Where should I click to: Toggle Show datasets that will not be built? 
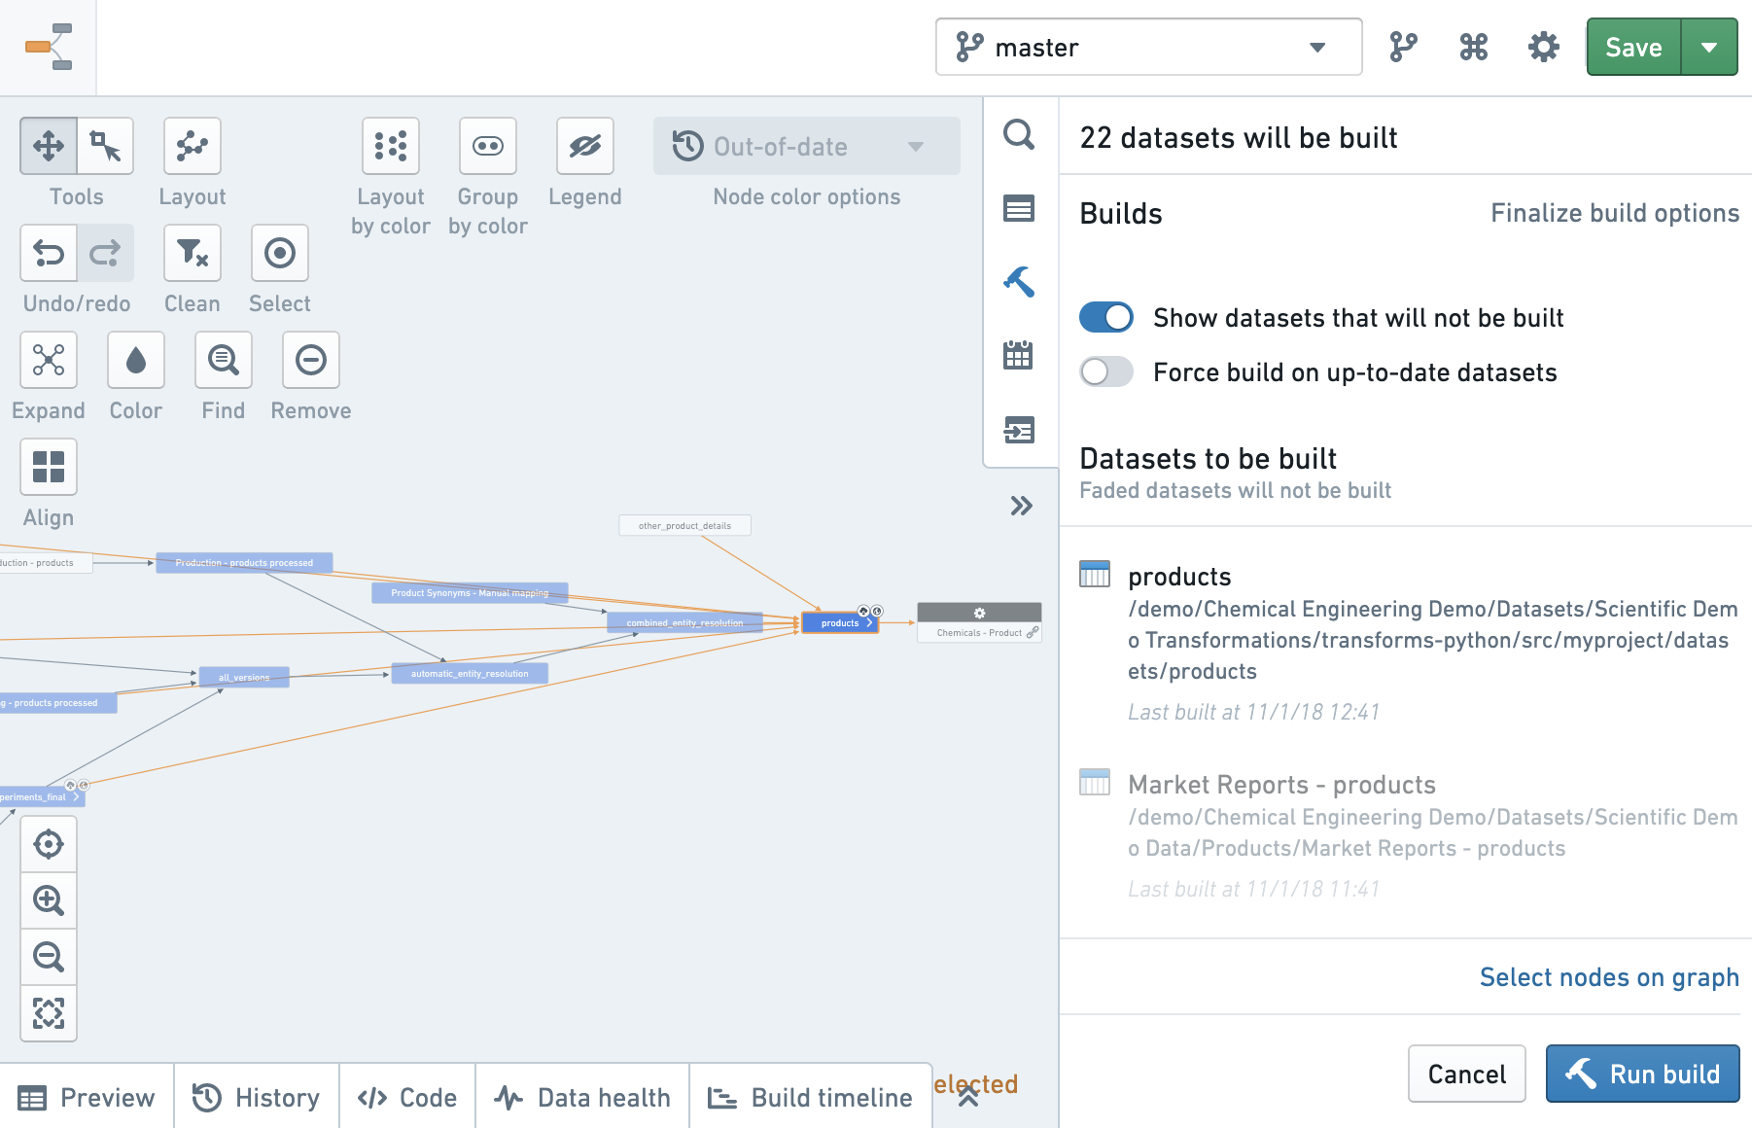pyautogui.click(x=1106, y=317)
